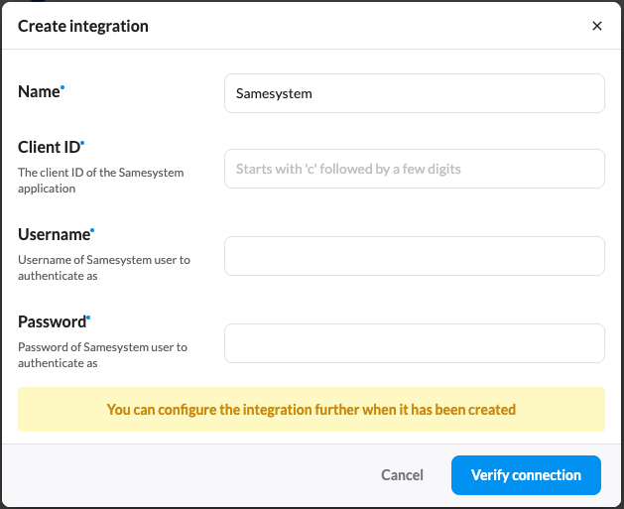The image size is (624, 509).
Task: Click the Password helper description text
Action: [102, 355]
